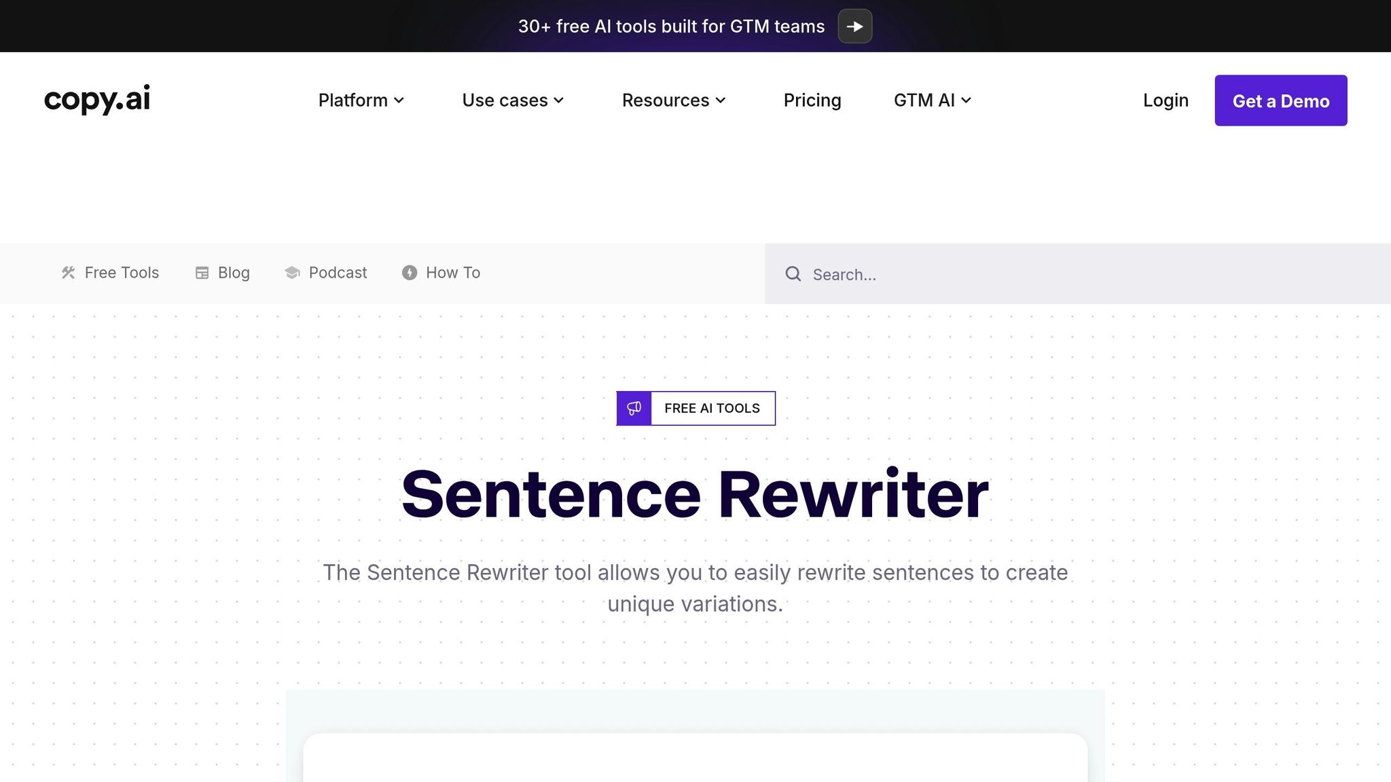Click the search magnifier icon

point(793,274)
